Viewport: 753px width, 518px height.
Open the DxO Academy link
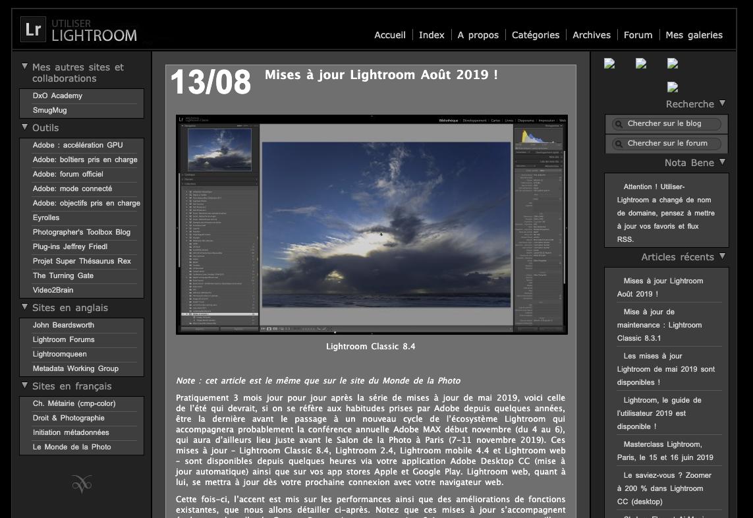[x=58, y=96]
